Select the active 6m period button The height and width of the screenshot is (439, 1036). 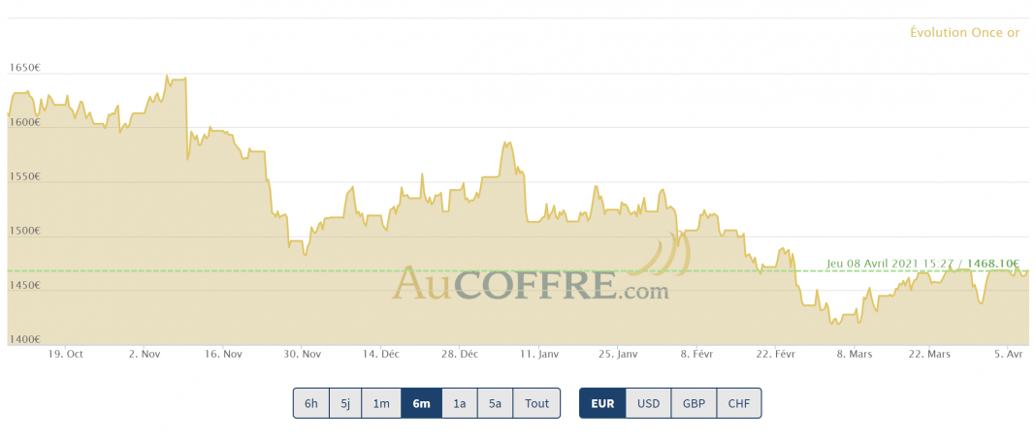coord(421,403)
